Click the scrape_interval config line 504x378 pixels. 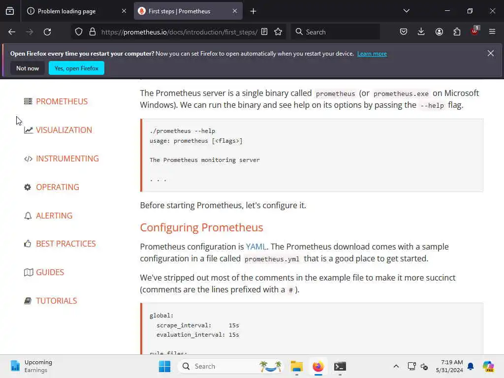click(198, 325)
